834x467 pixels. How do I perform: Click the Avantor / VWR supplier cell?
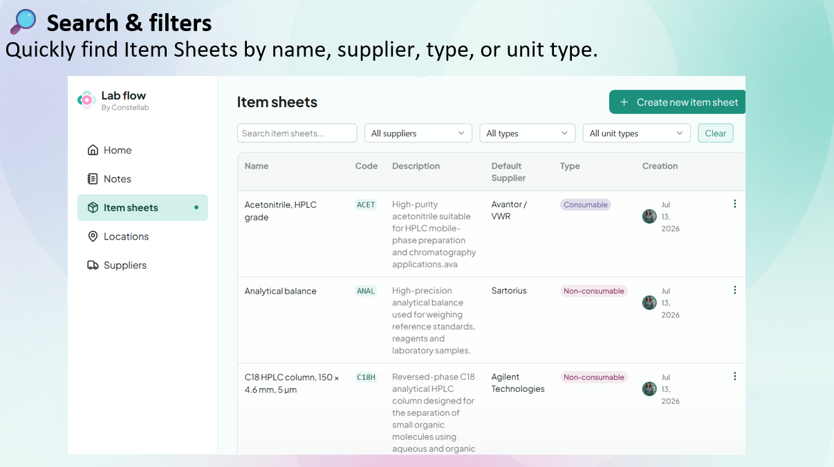[x=510, y=211]
